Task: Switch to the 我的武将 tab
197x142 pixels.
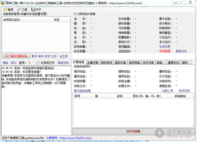Action: pyautogui.click(x=106, y=62)
